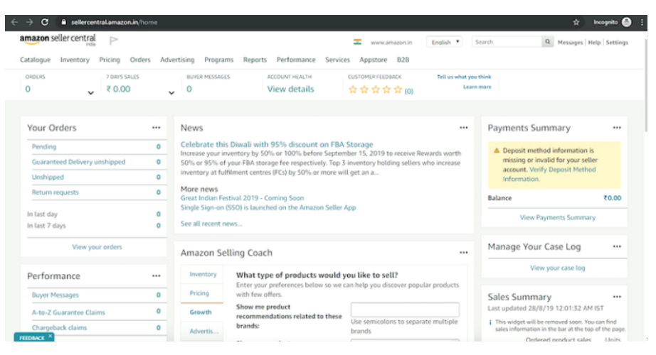
Task: Open Your Orders widget ellipsis menu
Action: 156,128
